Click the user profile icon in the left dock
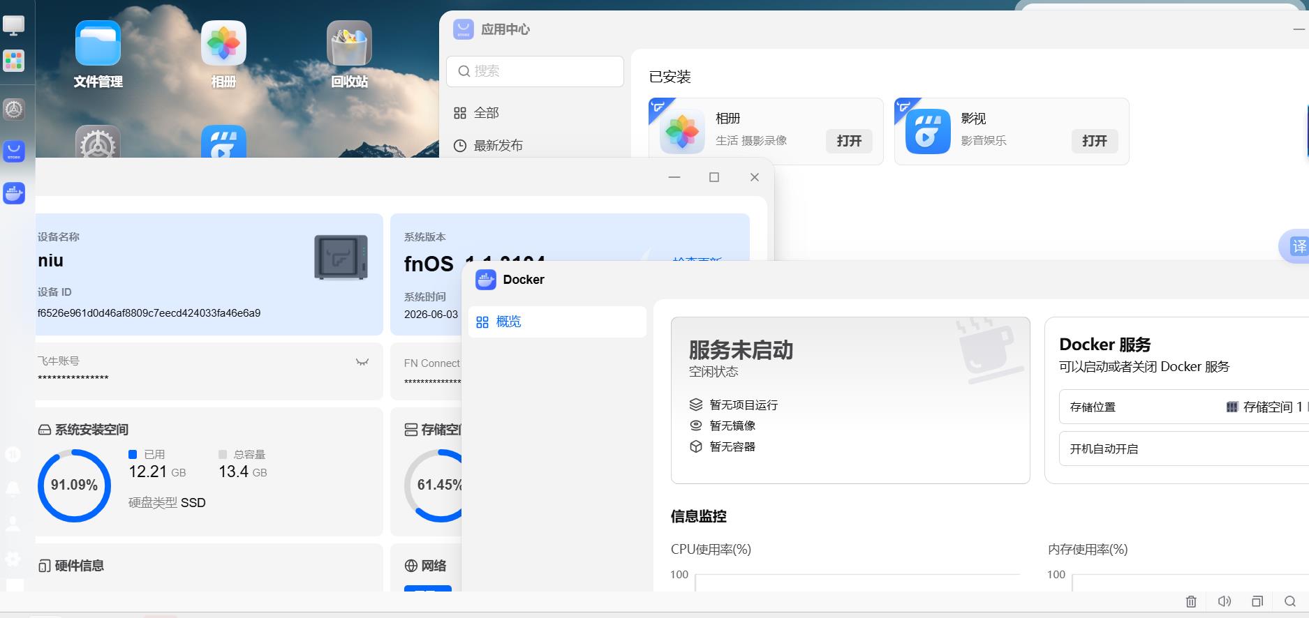The height and width of the screenshot is (618, 1309). tap(13, 524)
